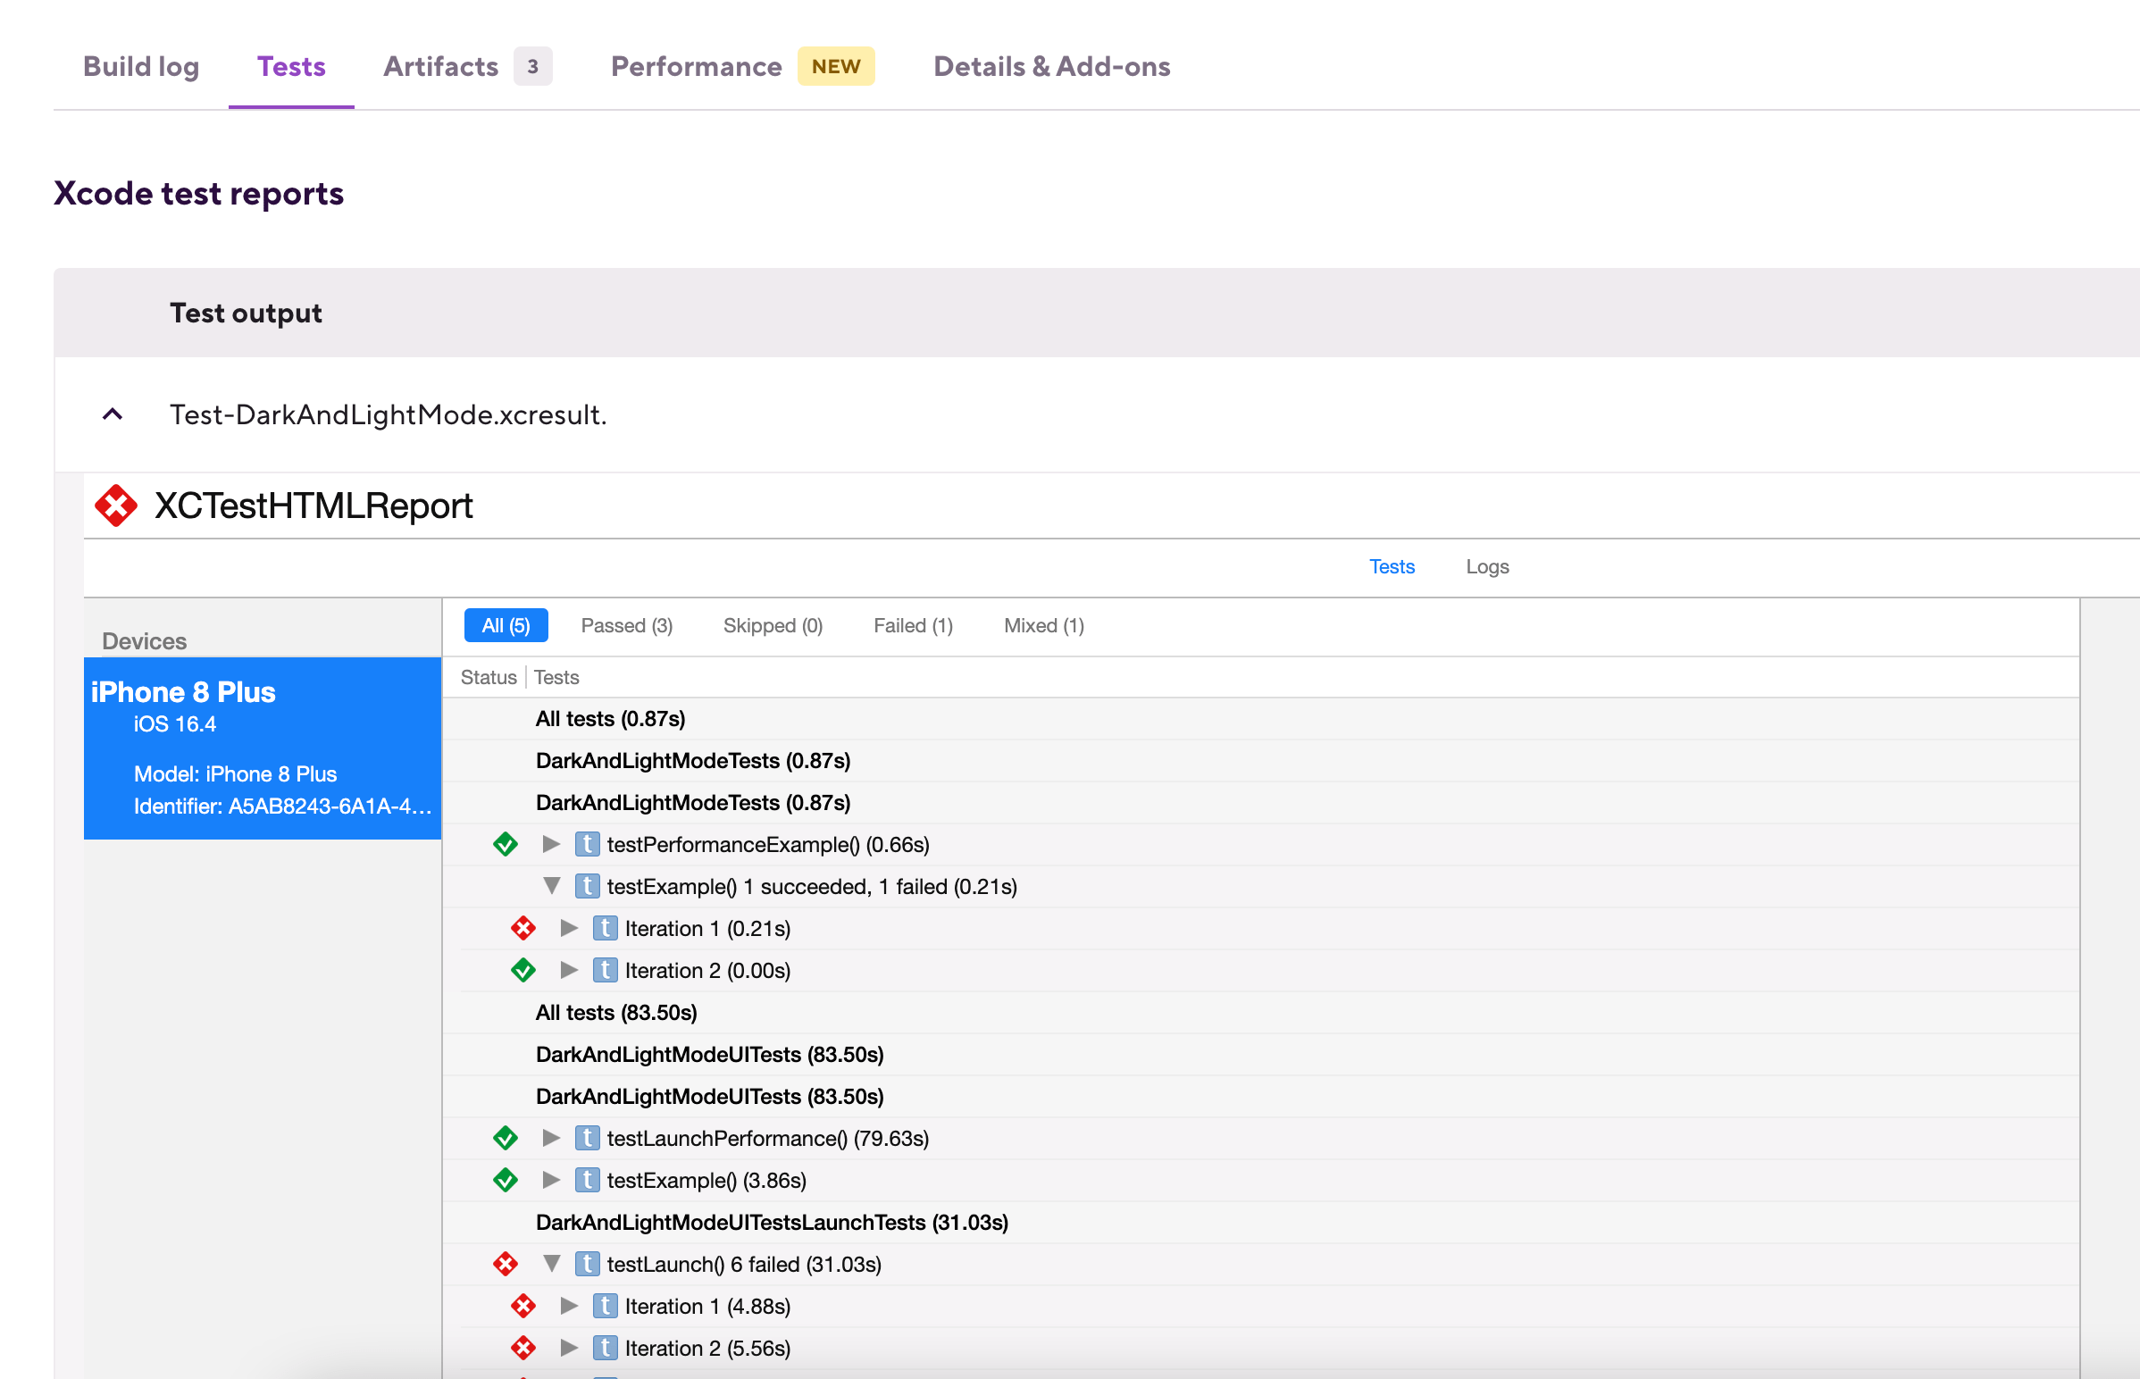
Task: Click green passed icon for Iteration 2 (0.00s)
Action: pos(522,971)
